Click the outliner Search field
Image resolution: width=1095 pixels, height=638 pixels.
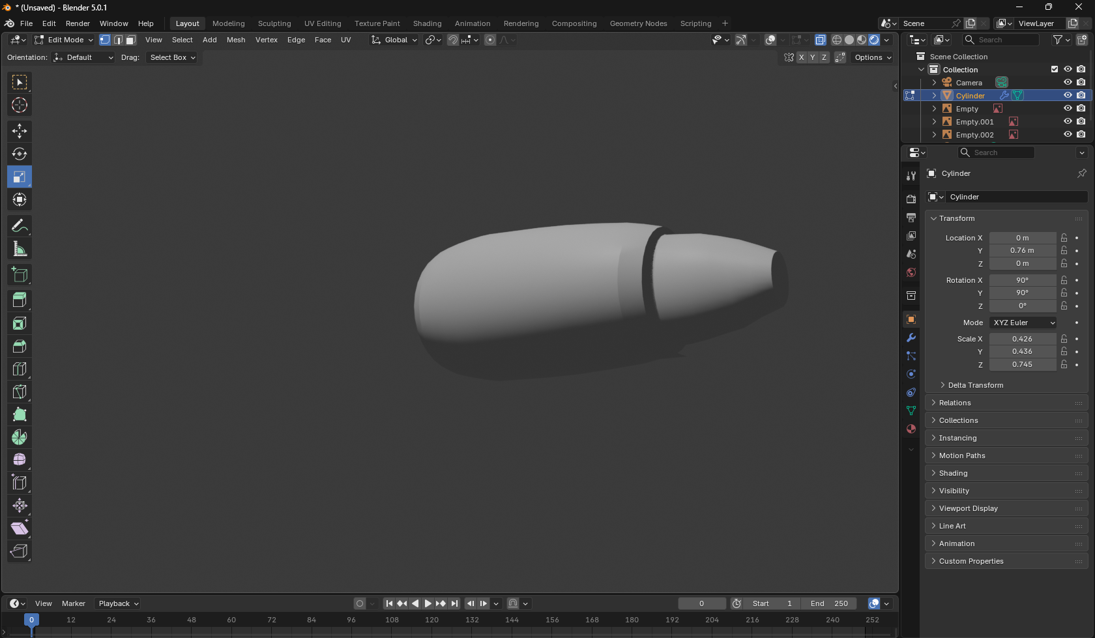click(1001, 40)
